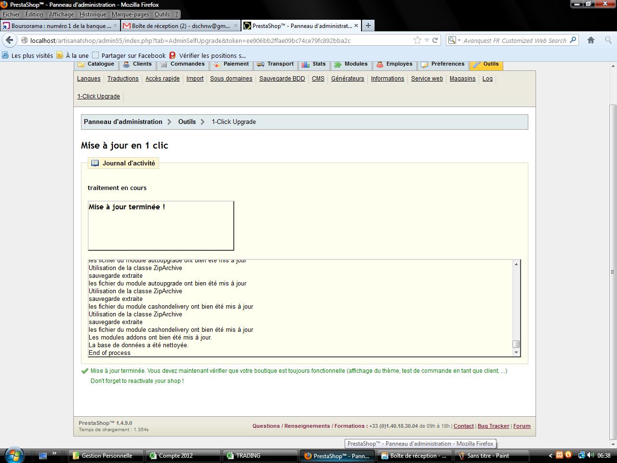
Task: Open the Sous domaines link
Action: coord(231,79)
